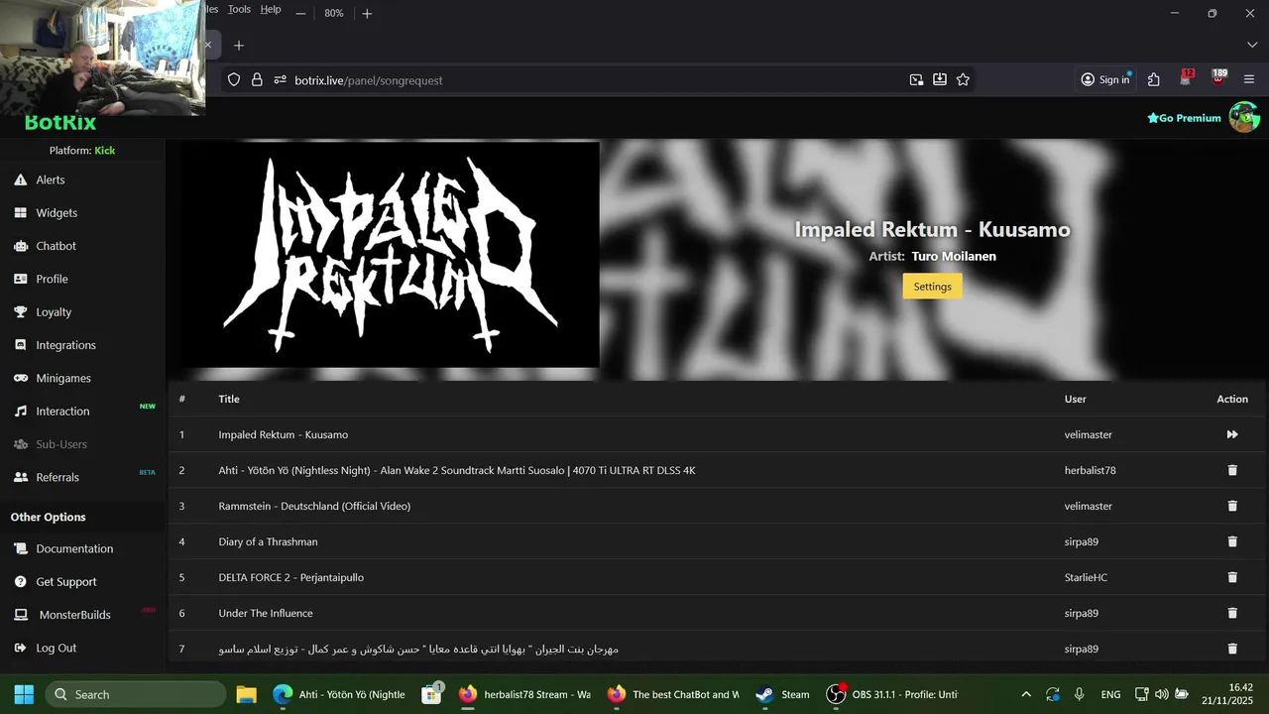Click the picture-in-picture icon in address bar

pyautogui.click(x=916, y=79)
